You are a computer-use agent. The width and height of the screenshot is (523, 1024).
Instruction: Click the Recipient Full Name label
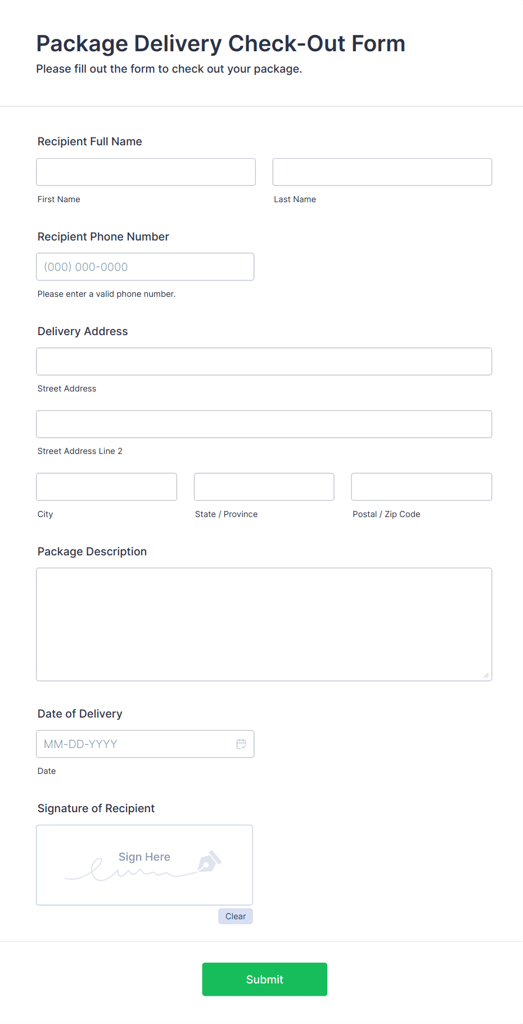90,141
